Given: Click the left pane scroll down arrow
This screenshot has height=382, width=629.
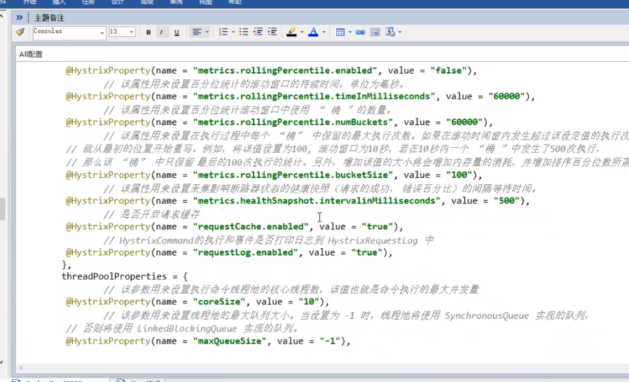Looking at the screenshot, I should click(2, 362).
